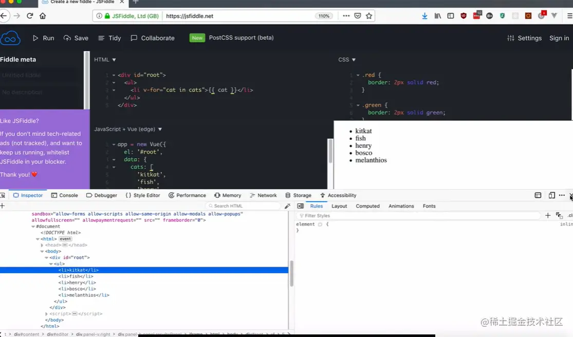Click the browser Back arrow
Screen dimensions: 573x337
click(x=4, y=16)
